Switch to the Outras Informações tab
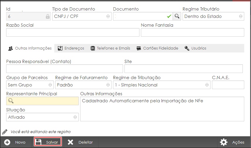The image size is (251, 148). tap(30, 48)
